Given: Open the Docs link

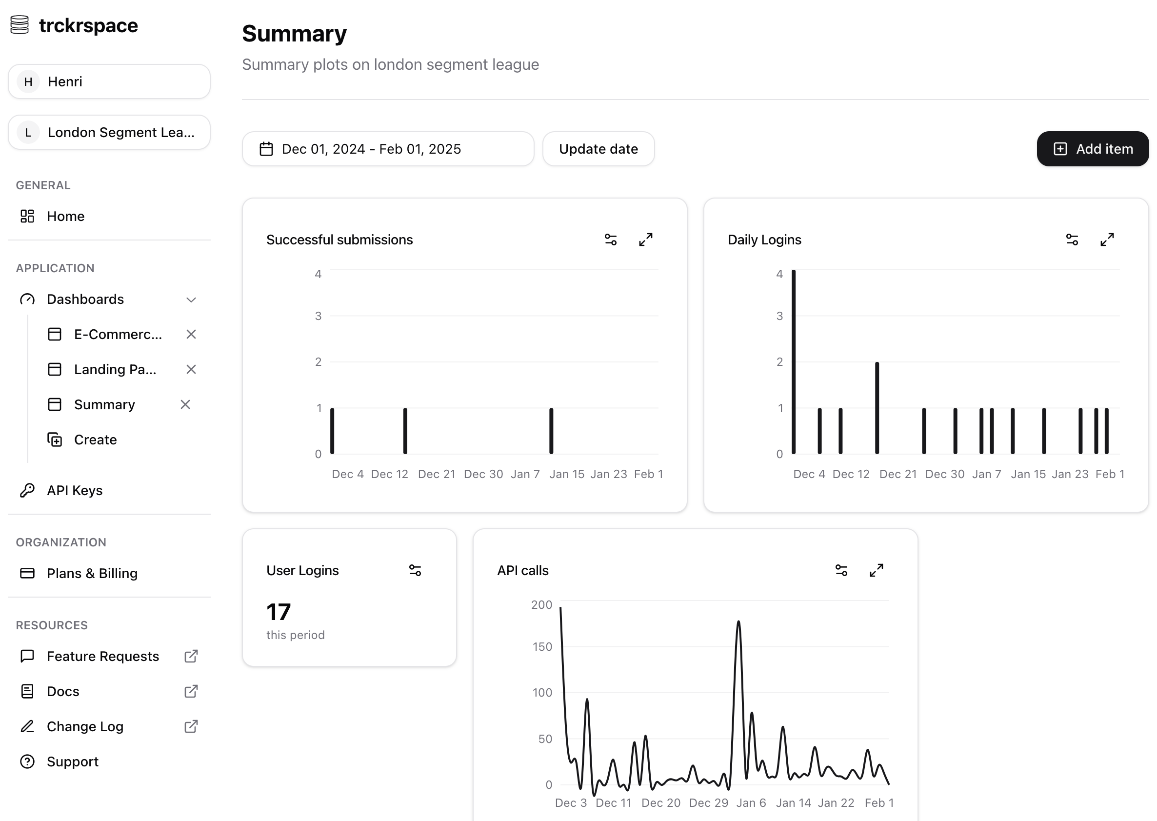Looking at the screenshot, I should click(62, 691).
